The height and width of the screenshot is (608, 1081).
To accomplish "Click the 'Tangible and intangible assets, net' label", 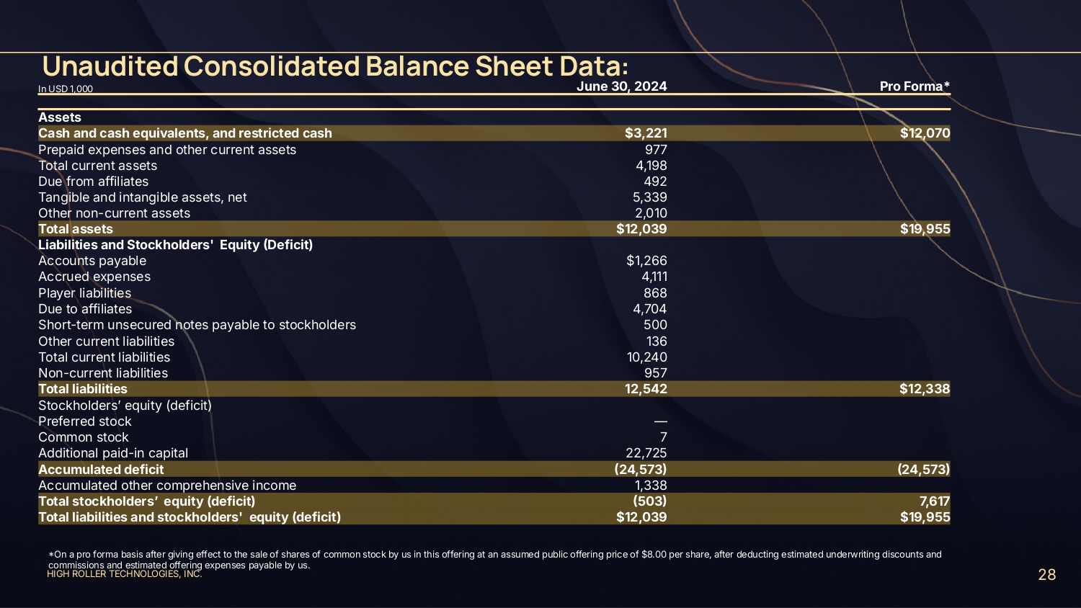I will (x=143, y=197).
